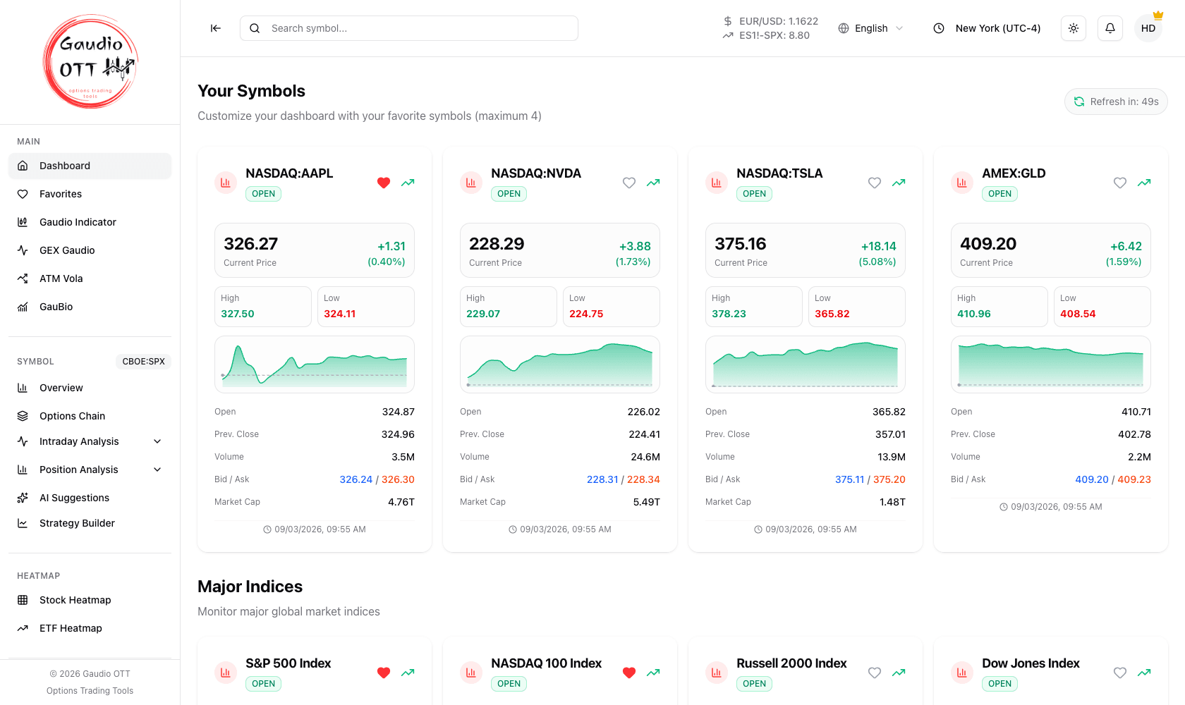Screen dimensions: 1185x705
Task: Favorite the Dow Jones Index heart
Action: 1120,673
